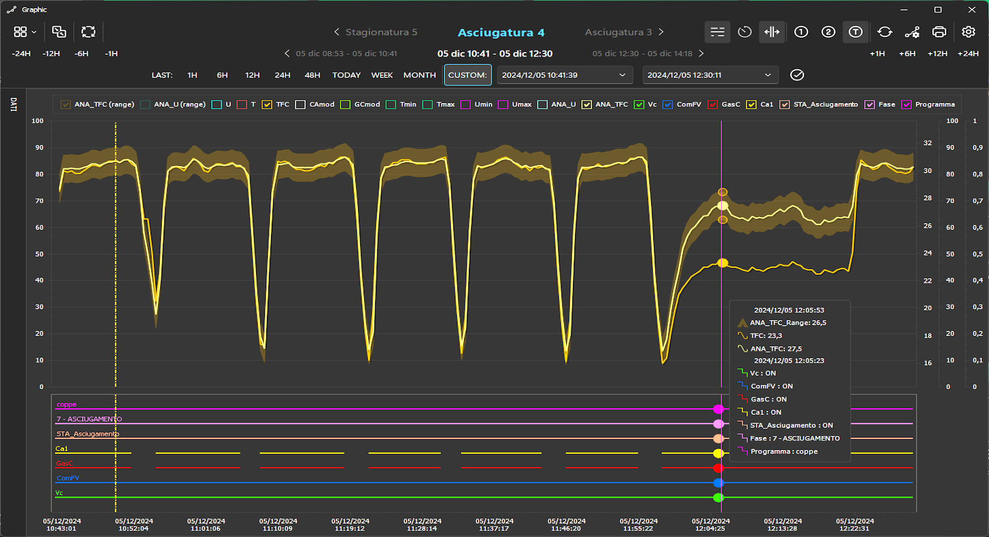Select the 24H last-period button
Viewport: 989px width, 537px height.
coord(282,75)
